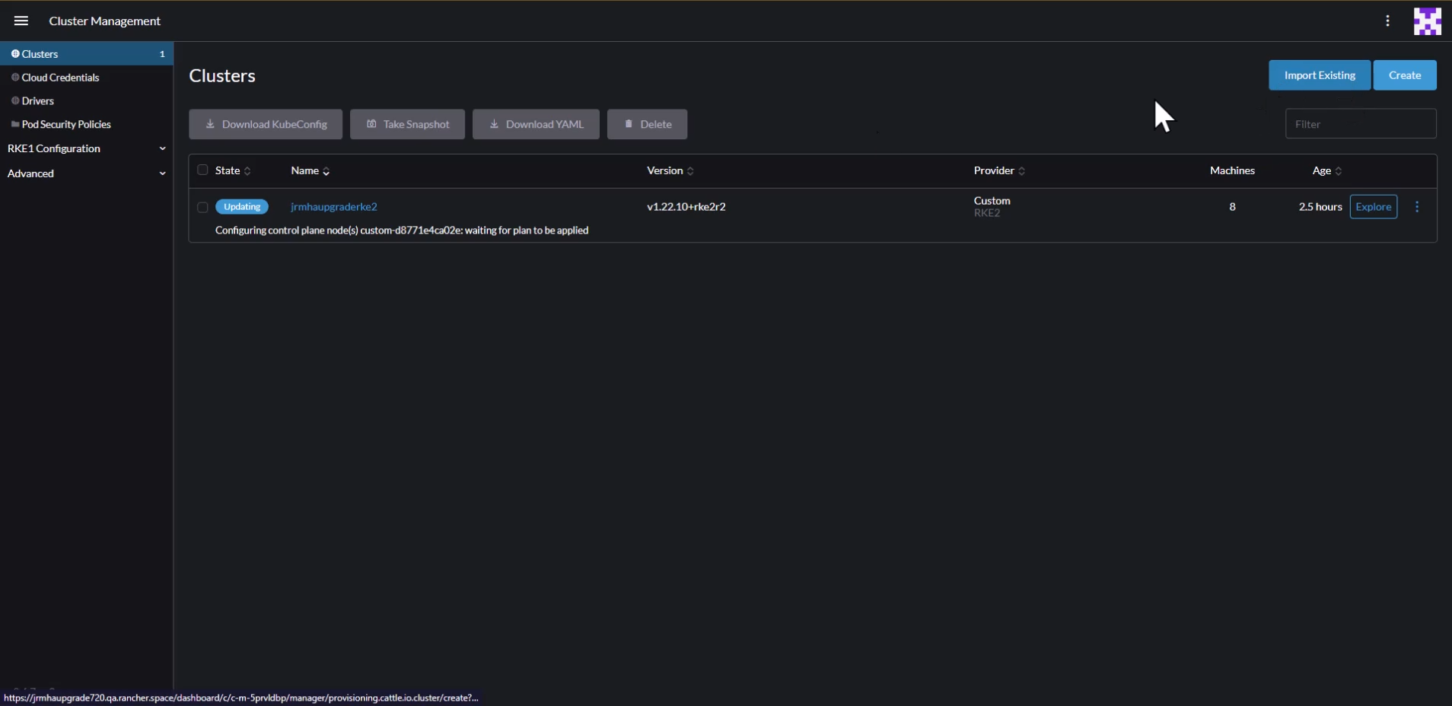Open the jrmhaupgraderke2 cluster link
Image resolution: width=1452 pixels, height=706 pixels.
334,206
